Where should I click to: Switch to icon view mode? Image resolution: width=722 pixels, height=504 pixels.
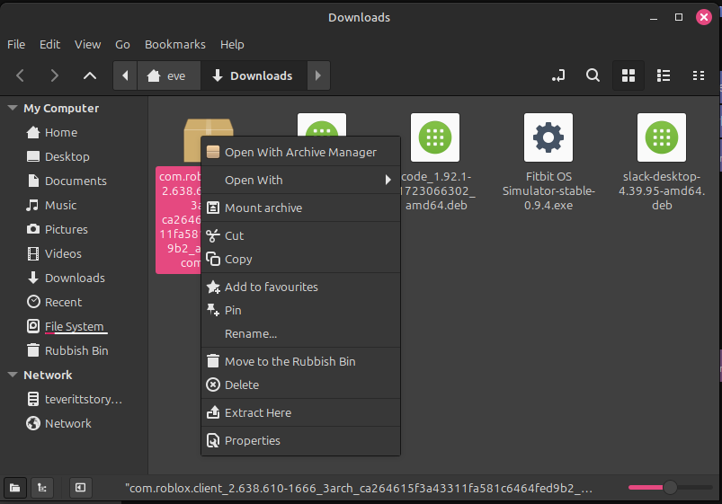pos(629,76)
